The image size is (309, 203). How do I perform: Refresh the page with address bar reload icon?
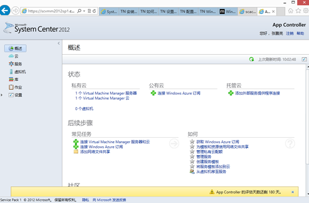(x=94, y=11)
